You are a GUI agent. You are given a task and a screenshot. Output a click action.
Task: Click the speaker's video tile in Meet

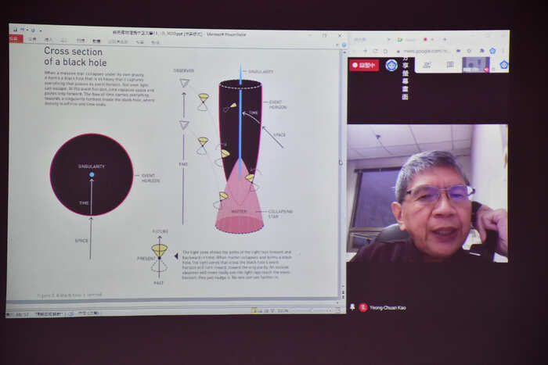(x=427, y=193)
